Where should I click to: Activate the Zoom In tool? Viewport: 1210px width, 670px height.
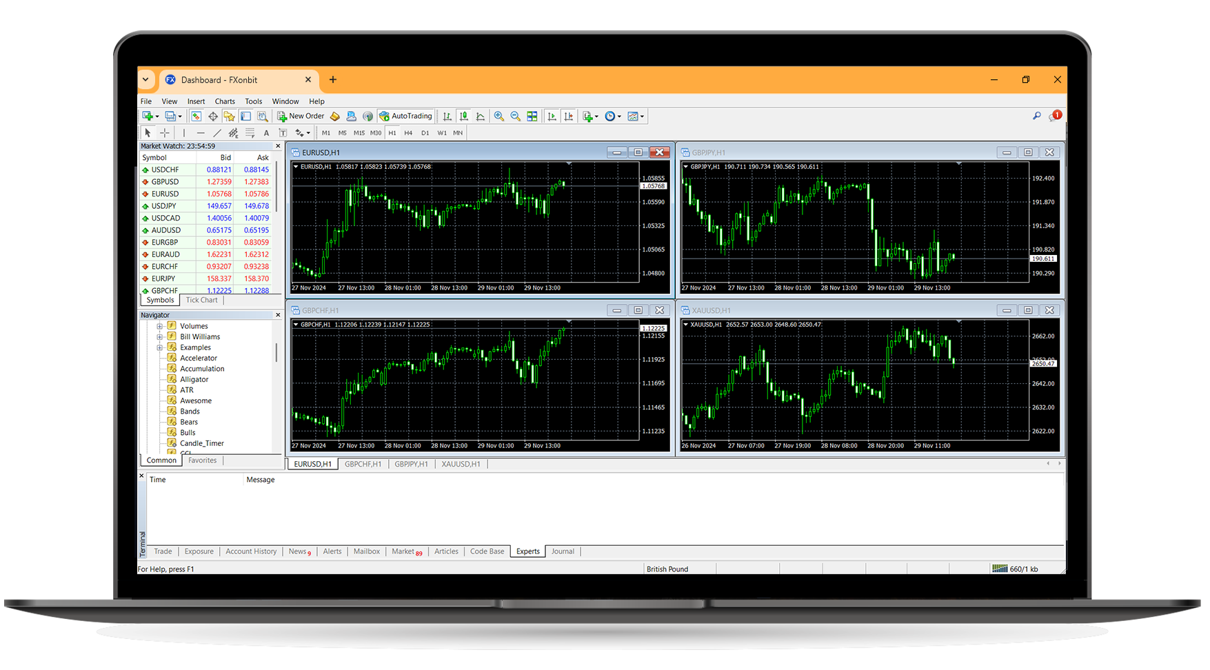pos(499,116)
